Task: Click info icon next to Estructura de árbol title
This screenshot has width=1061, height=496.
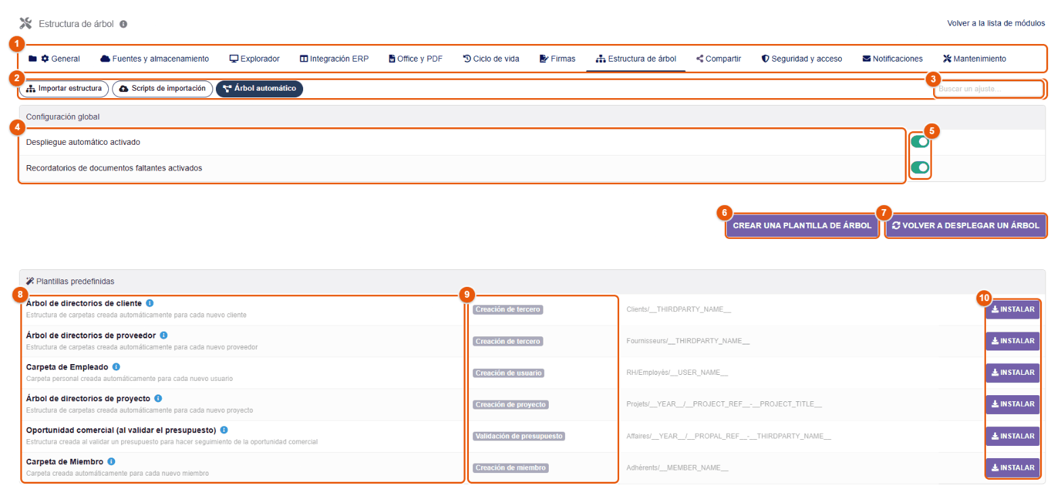Action: pyautogui.click(x=124, y=24)
